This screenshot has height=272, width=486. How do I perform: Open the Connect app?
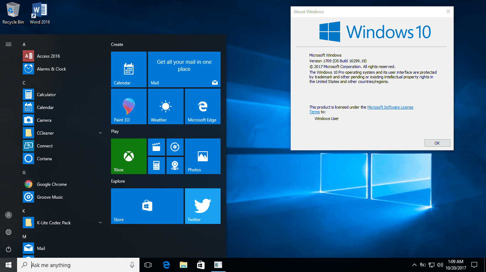click(63, 146)
